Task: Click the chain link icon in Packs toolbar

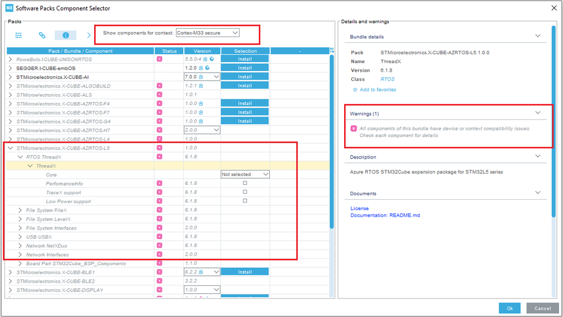Action: coord(42,35)
